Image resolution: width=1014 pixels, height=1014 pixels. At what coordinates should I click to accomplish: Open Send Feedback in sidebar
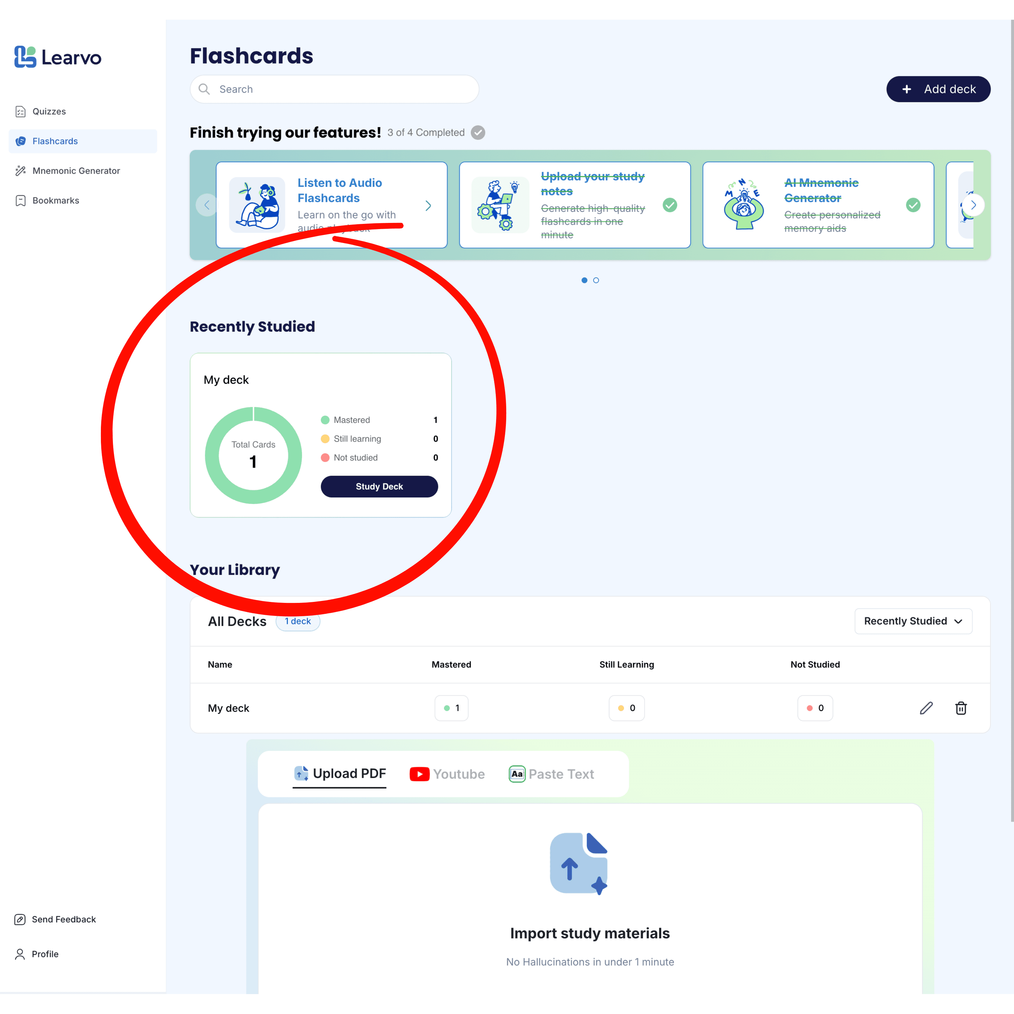coord(64,919)
